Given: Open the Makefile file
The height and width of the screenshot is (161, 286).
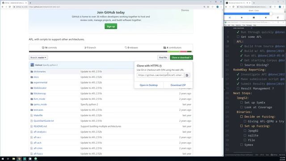Looking at the screenshot, I should pos(38,115).
